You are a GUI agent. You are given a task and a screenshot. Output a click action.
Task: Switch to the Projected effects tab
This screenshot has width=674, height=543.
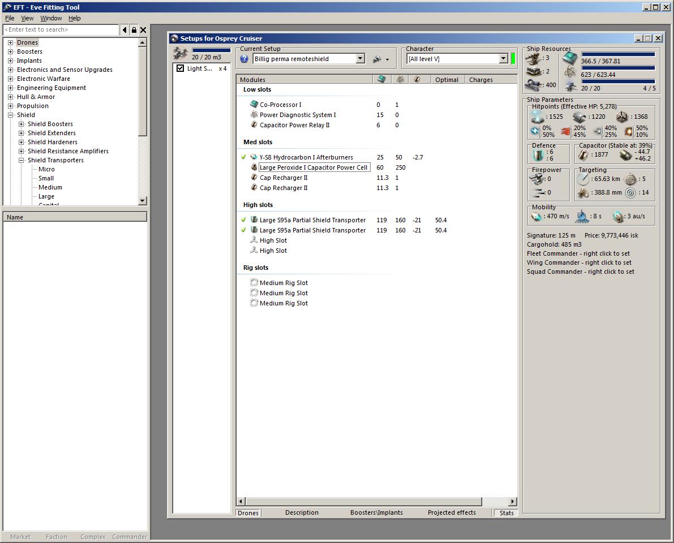tap(452, 512)
